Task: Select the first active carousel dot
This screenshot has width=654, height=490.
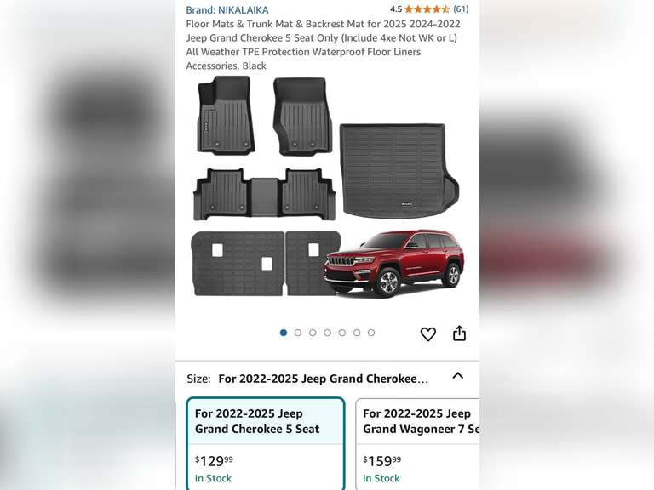Action: click(x=284, y=333)
